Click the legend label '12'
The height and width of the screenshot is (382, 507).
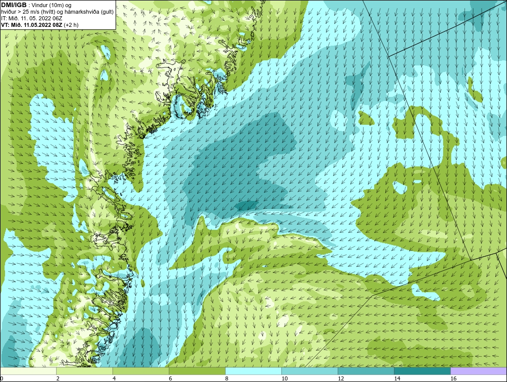(x=341, y=378)
